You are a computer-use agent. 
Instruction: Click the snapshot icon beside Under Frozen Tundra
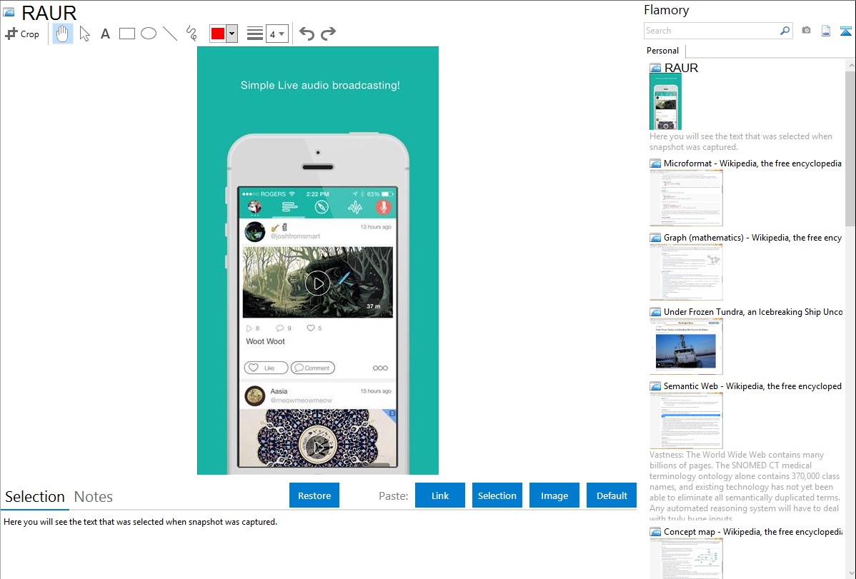[x=655, y=311]
